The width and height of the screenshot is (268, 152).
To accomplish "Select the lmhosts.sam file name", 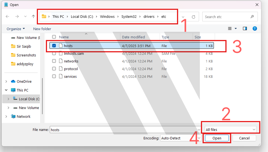I will coord(74,54).
